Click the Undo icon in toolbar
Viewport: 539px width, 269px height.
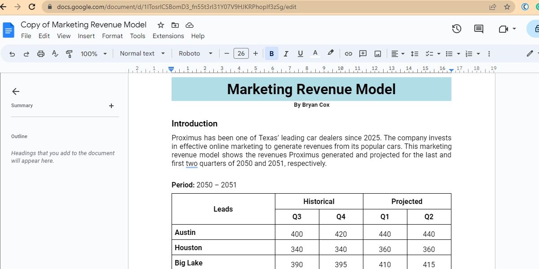[12, 54]
